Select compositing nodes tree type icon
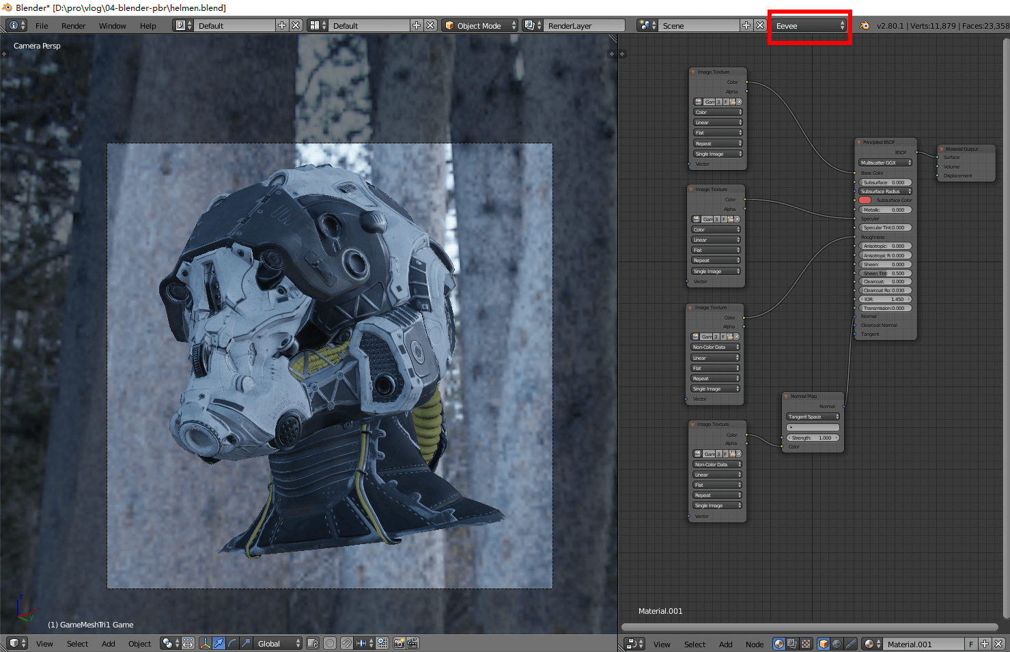This screenshot has height=652, width=1010. 792,644
